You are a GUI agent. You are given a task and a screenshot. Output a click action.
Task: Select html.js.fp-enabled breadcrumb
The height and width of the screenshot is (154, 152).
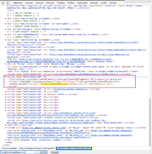(x=9, y=148)
